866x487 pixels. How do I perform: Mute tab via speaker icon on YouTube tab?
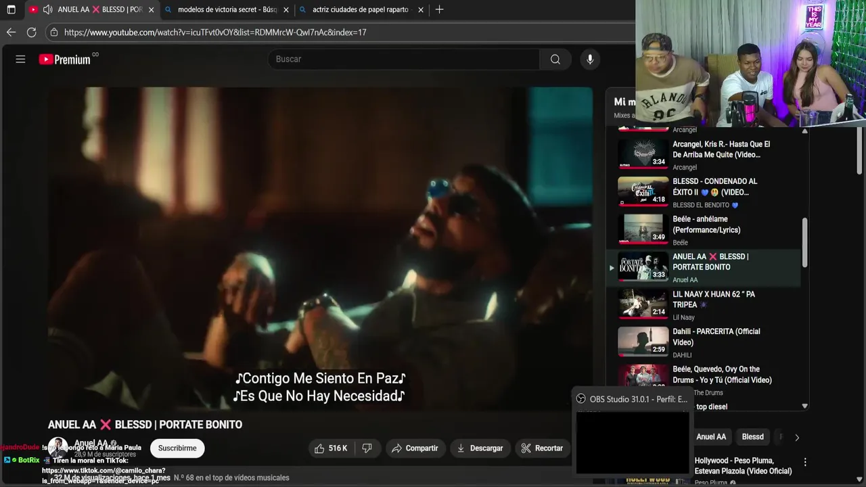[x=47, y=9]
